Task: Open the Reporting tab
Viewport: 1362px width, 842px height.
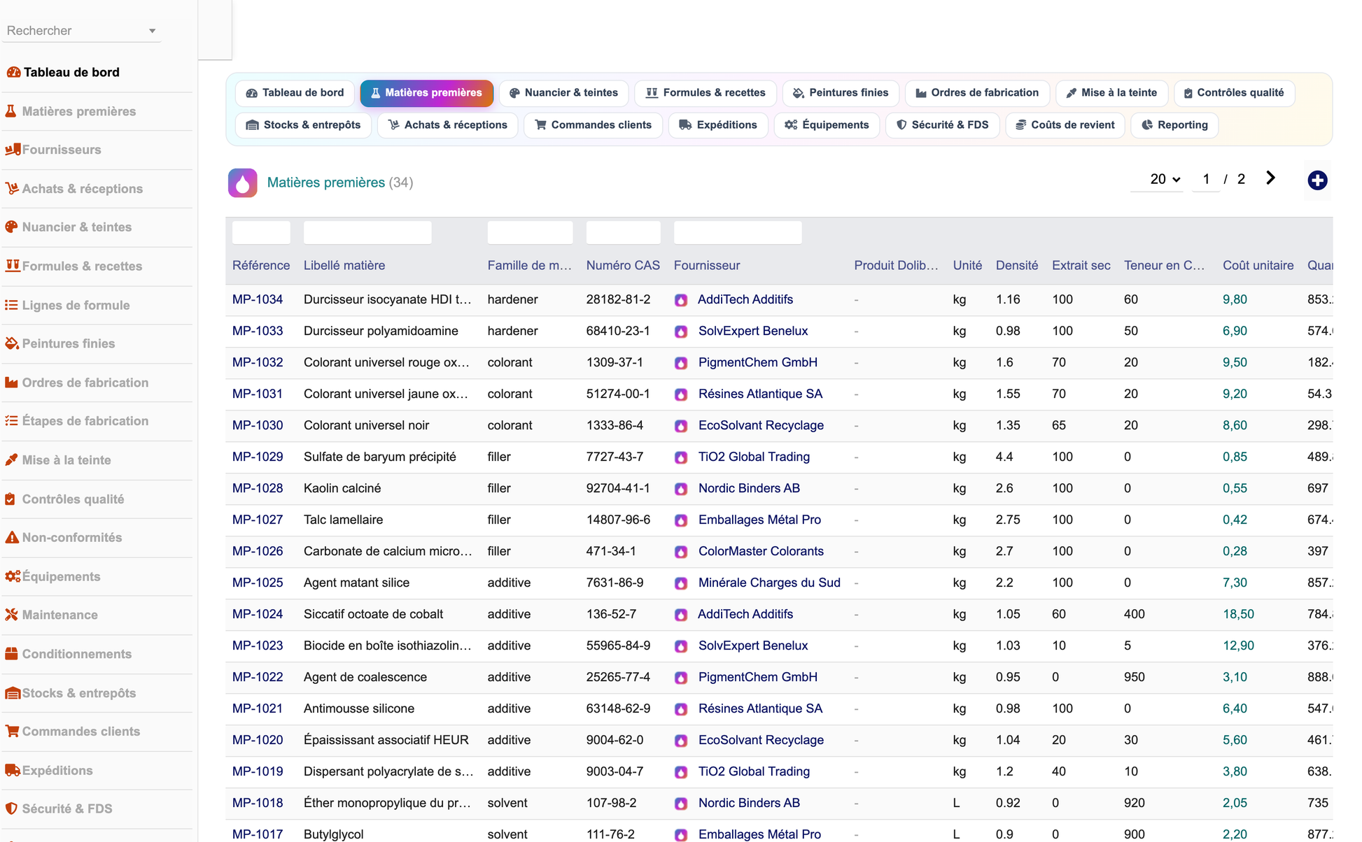Action: 1174,125
